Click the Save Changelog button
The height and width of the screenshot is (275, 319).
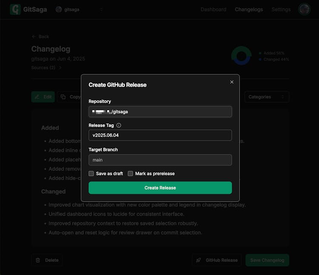(x=267, y=260)
